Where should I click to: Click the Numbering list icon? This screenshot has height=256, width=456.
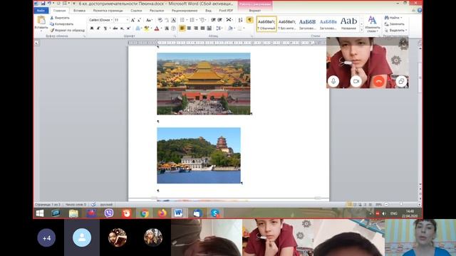coord(192,20)
